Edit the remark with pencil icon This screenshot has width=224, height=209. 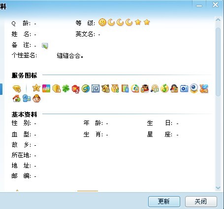pyautogui.click(x=45, y=46)
